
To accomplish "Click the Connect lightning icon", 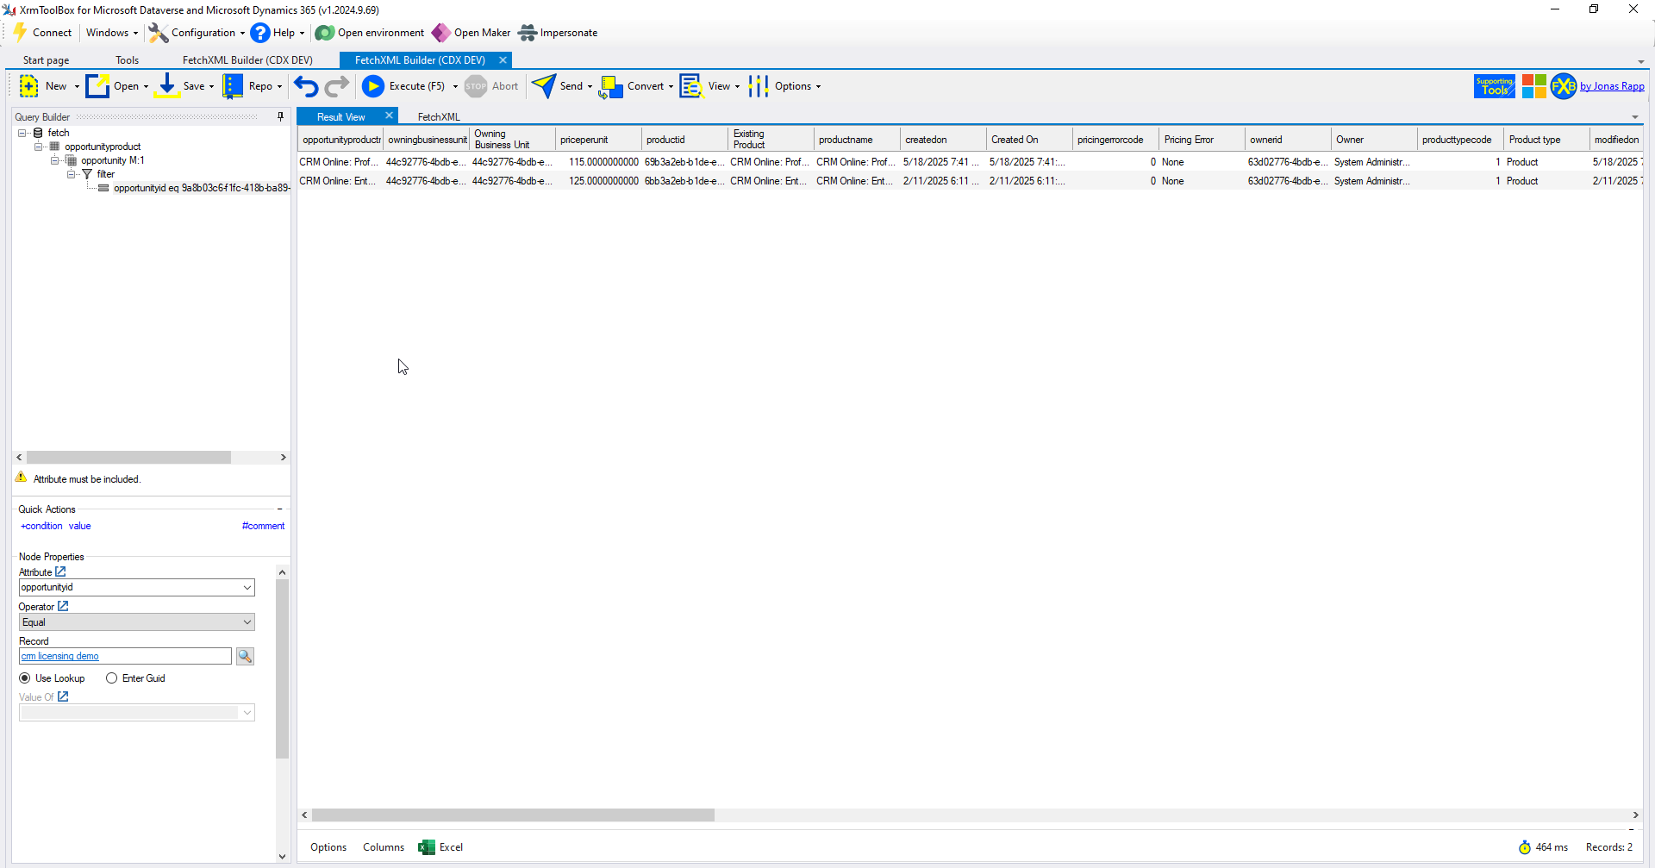I will (20, 33).
